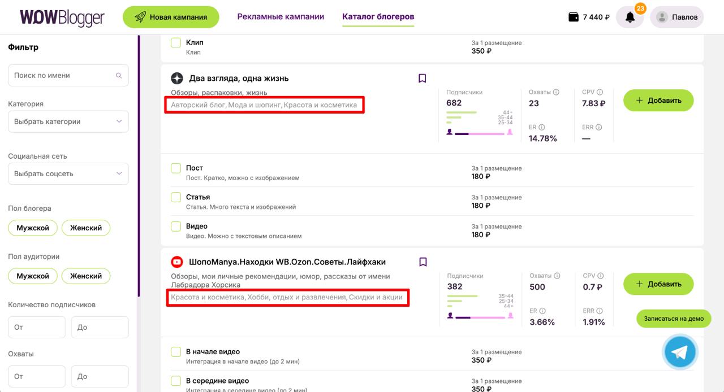The width and height of the screenshot is (724, 392).
Task: Click the info icon next to Охваты
Action: pyautogui.click(x=556, y=92)
